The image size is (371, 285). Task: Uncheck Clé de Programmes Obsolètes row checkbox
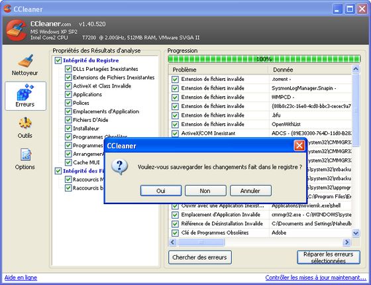[x=175, y=233]
